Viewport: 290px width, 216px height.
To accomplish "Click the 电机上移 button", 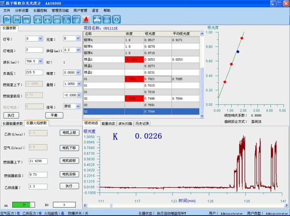I will 69,133.
